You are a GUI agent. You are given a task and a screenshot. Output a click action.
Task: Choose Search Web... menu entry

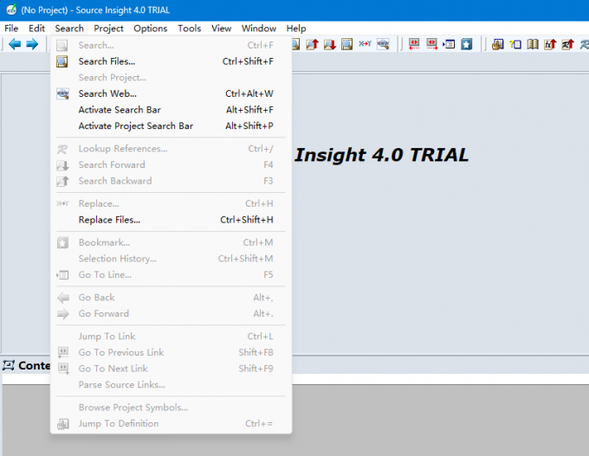click(x=171, y=93)
